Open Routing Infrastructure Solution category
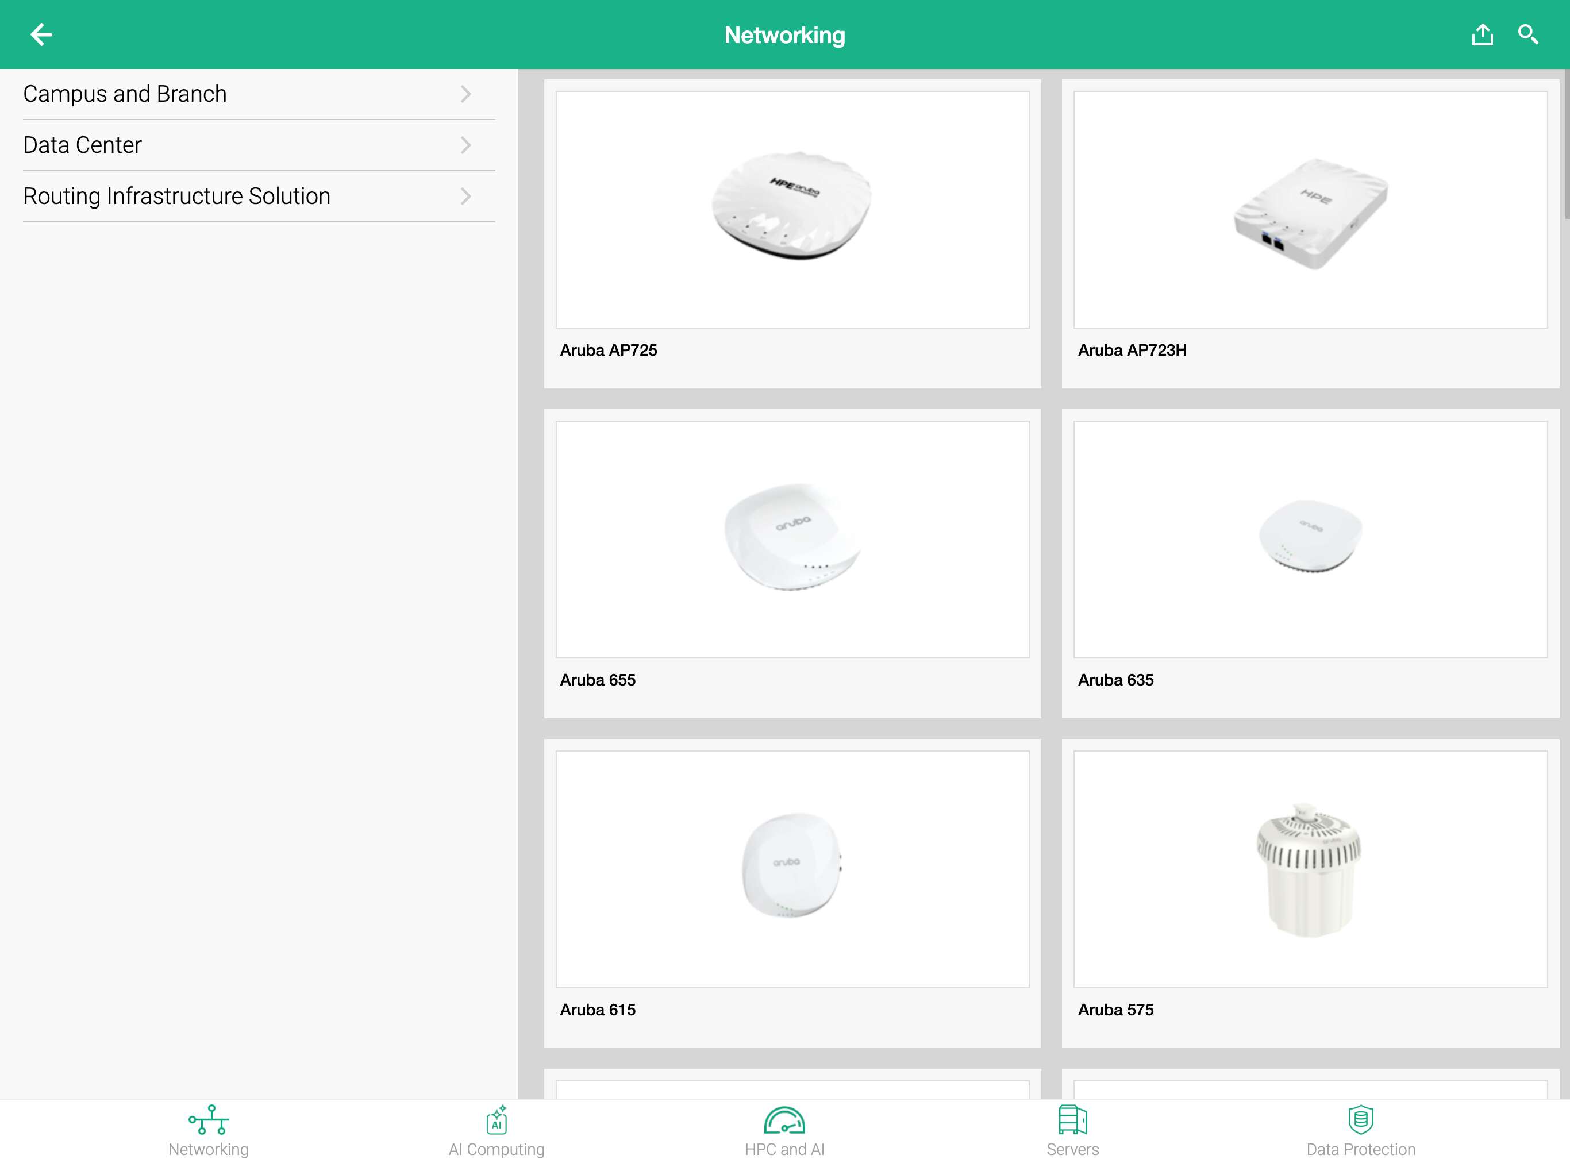 pyautogui.click(x=259, y=197)
